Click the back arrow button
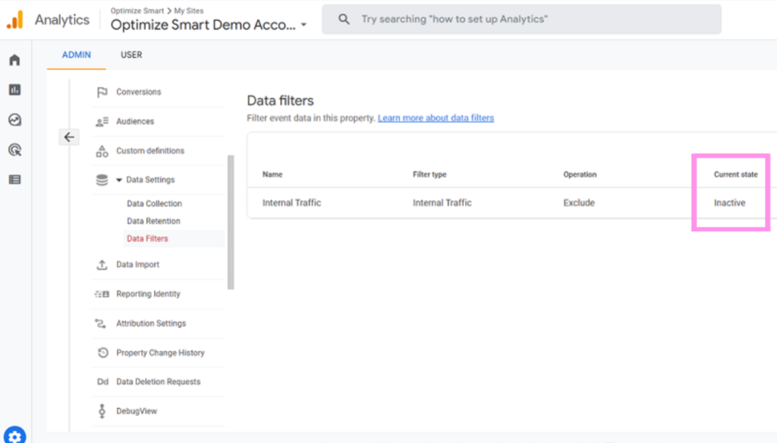 [69, 137]
